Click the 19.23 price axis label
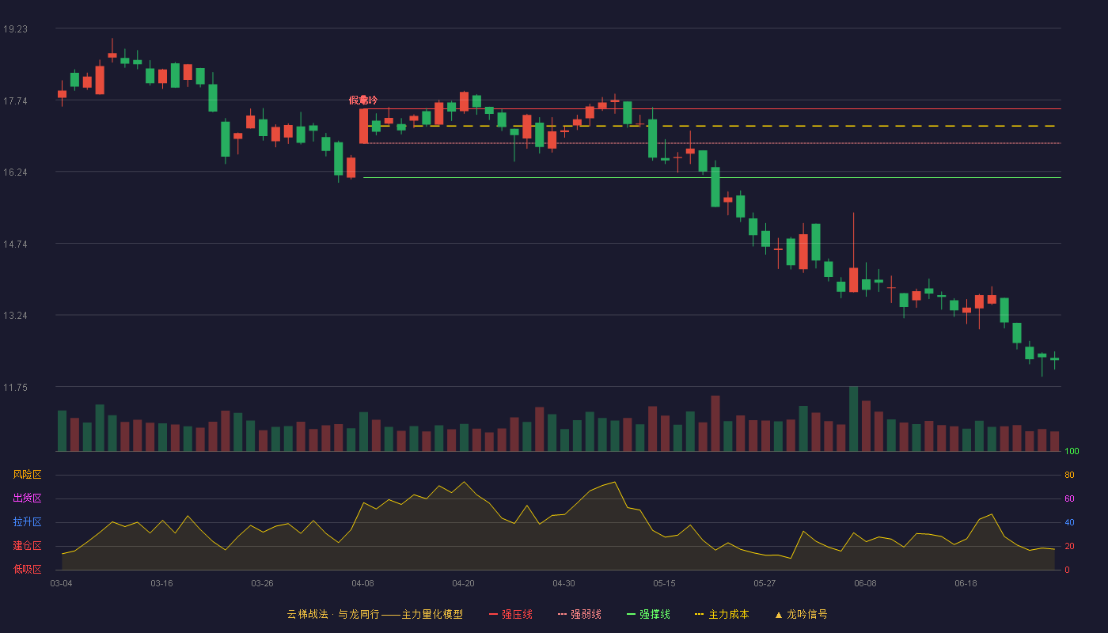 click(15, 28)
